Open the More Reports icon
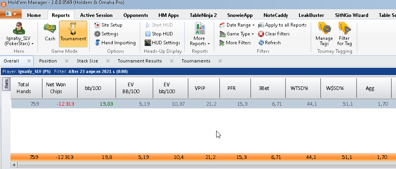Screen dimensions: 396x169 (x=200, y=28)
